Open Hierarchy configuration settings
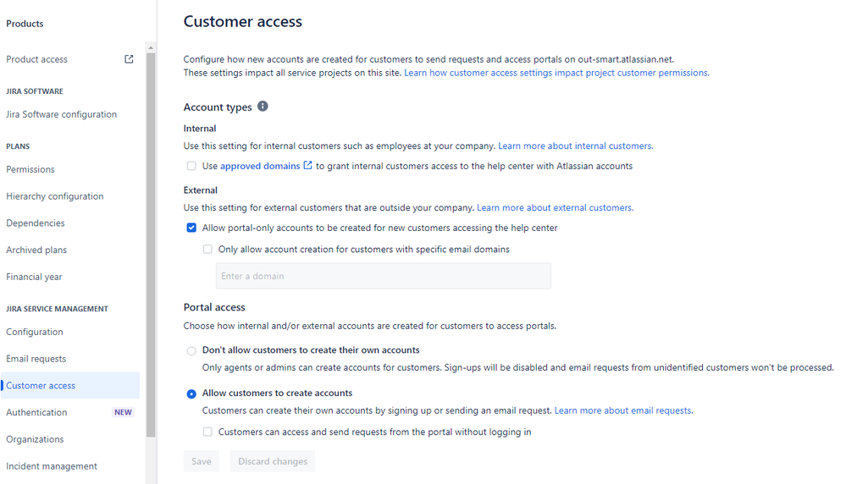This screenshot has height=484, width=846. point(55,196)
